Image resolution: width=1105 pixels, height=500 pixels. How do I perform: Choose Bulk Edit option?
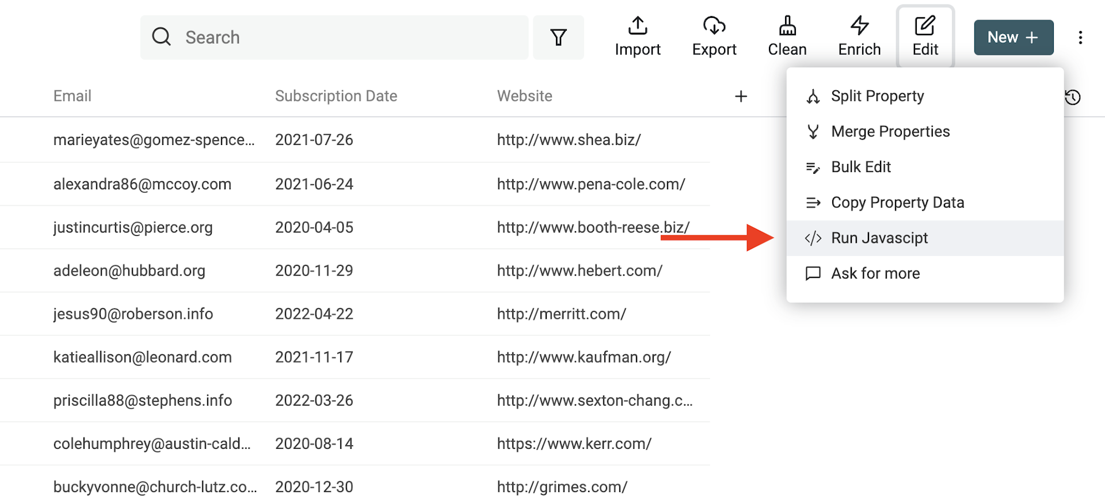coord(860,167)
